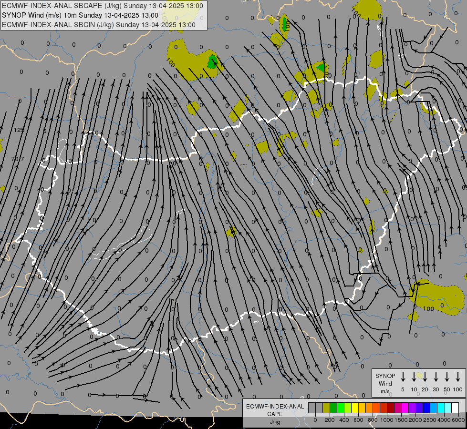
Task: Pick the purple legend swatch
Action: coord(413,408)
